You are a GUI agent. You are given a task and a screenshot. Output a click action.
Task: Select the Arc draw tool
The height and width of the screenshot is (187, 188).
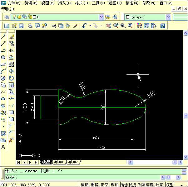point(3,71)
